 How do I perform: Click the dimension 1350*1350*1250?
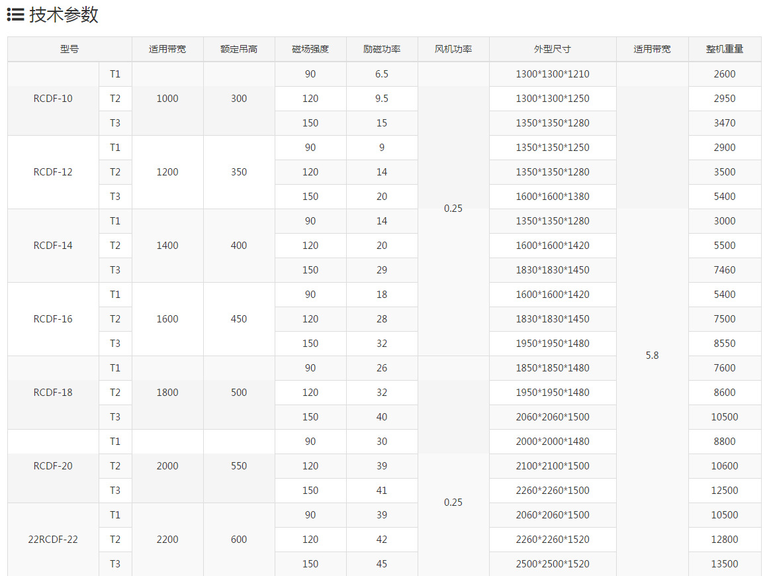553,148
